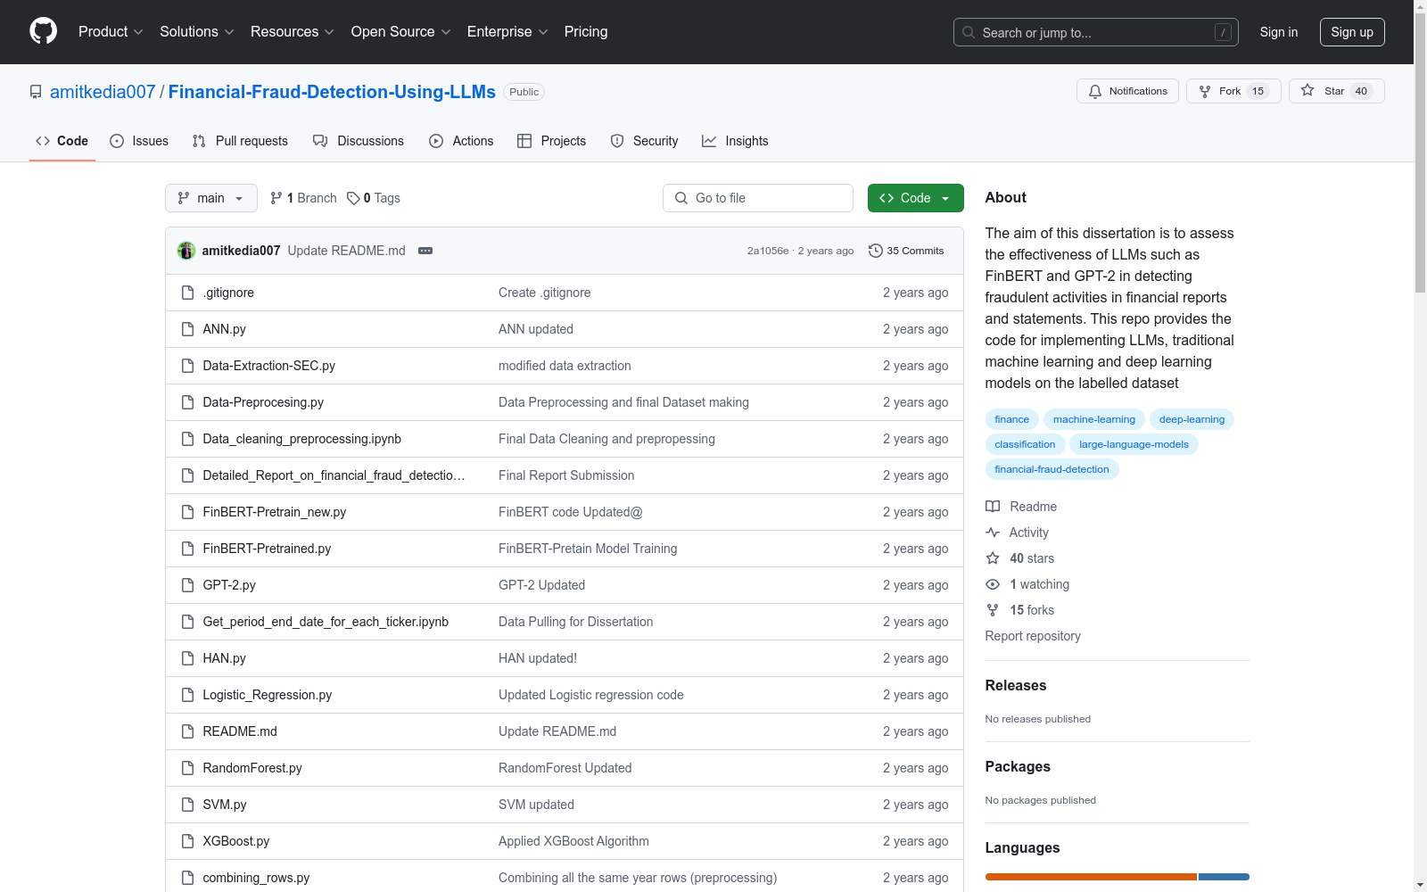The width and height of the screenshot is (1427, 892).
Task: Click the file icon beside HAN.py
Action: 187,658
